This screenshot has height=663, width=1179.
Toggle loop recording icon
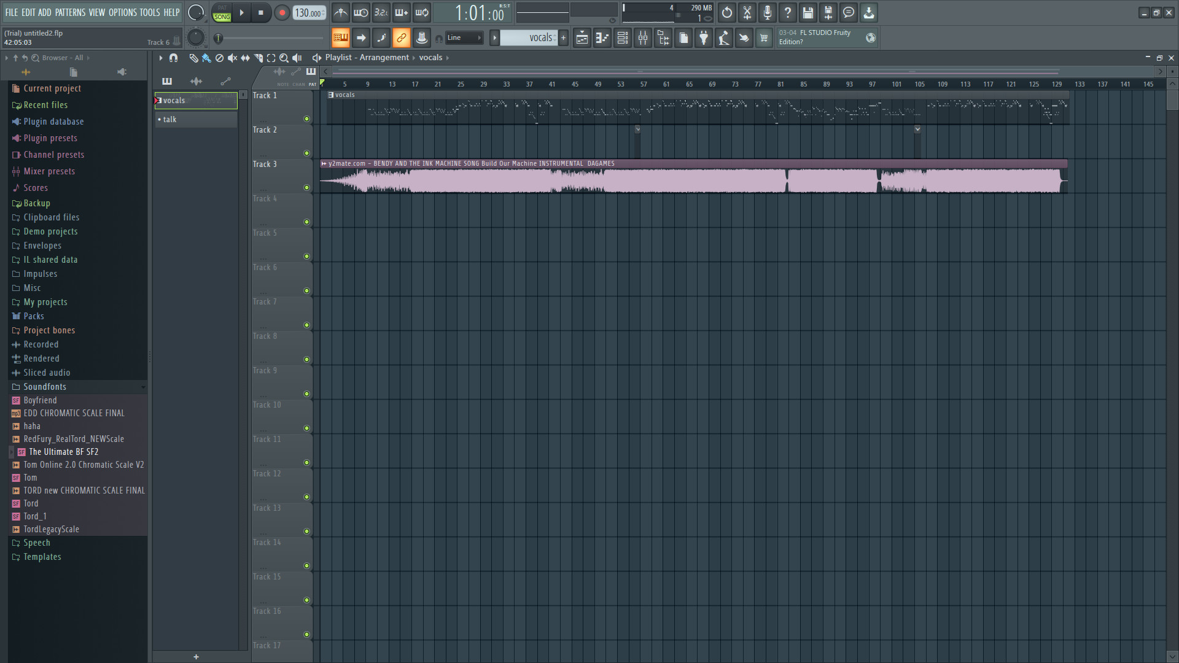[422, 12]
